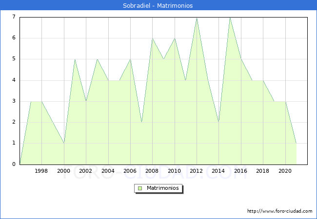Viewport: 317px width, 219px height.
Task: Select the 2012 x-axis label
Action: point(197,171)
